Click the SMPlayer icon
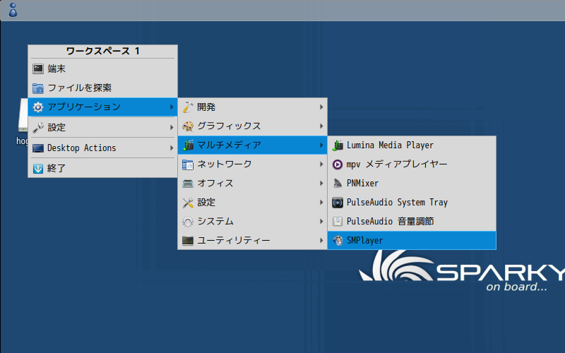 (x=338, y=240)
